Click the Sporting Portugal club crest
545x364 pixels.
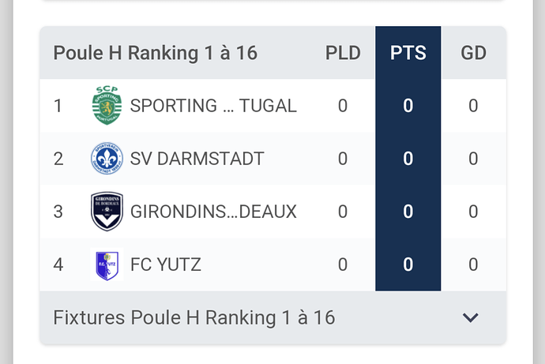(x=107, y=106)
